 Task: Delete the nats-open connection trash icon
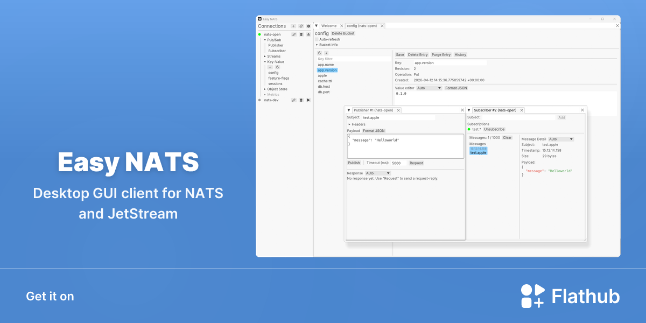[301, 34]
